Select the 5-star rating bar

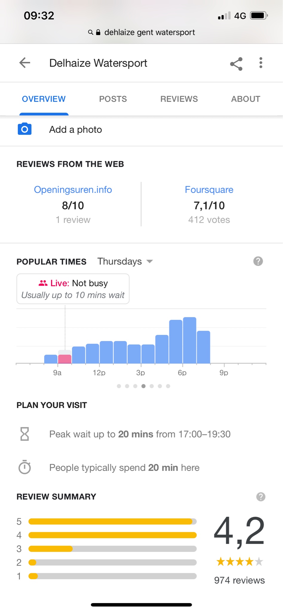pyautogui.click(x=112, y=521)
